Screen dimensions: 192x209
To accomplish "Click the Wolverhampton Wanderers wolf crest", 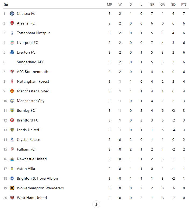I will coord(12,188).
